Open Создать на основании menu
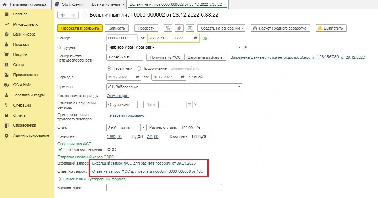378x198 pixels. (222, 28)
